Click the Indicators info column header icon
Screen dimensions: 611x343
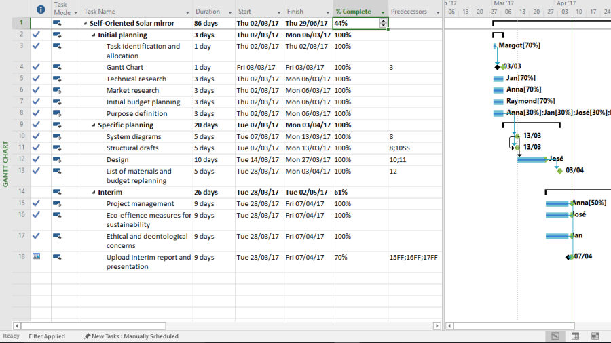click(x=41, y=9)
